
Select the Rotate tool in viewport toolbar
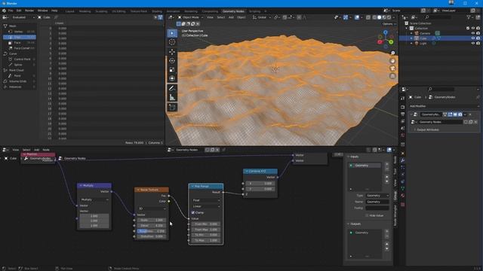pyautogui.click(x=172, y=60)
